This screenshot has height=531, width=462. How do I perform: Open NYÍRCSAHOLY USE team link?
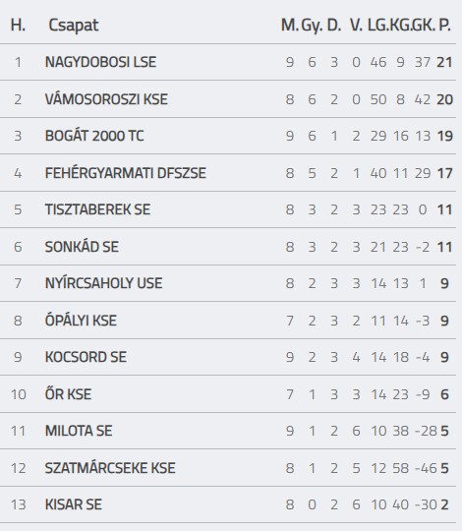tap(103, 283)
